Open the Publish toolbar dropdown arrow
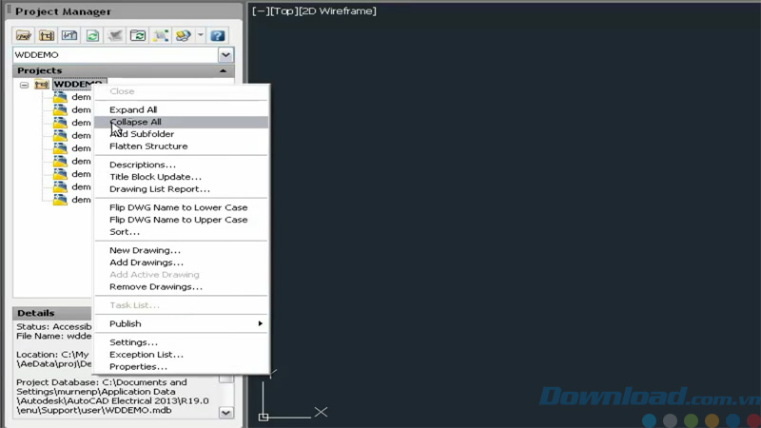Image resolution: width=761 pixels, height=428 pixels. tap(200, 35)
